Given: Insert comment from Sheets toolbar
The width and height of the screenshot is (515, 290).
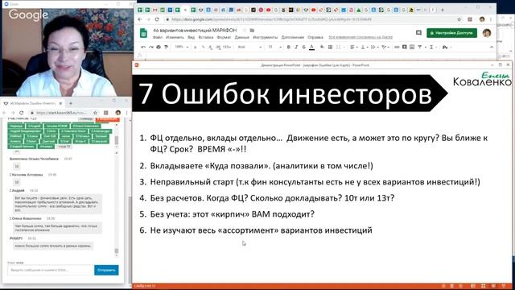Looking at the screenshot, I should point(404,48).
